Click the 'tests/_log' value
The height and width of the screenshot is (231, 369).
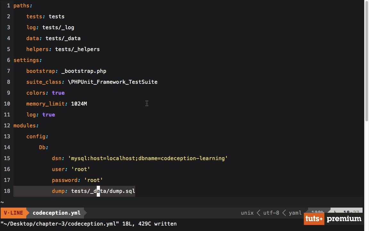[58, 27]
